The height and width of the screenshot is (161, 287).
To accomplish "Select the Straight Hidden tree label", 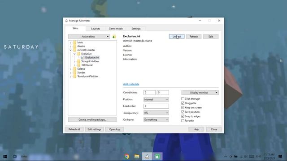I will (x=90, y=61).
